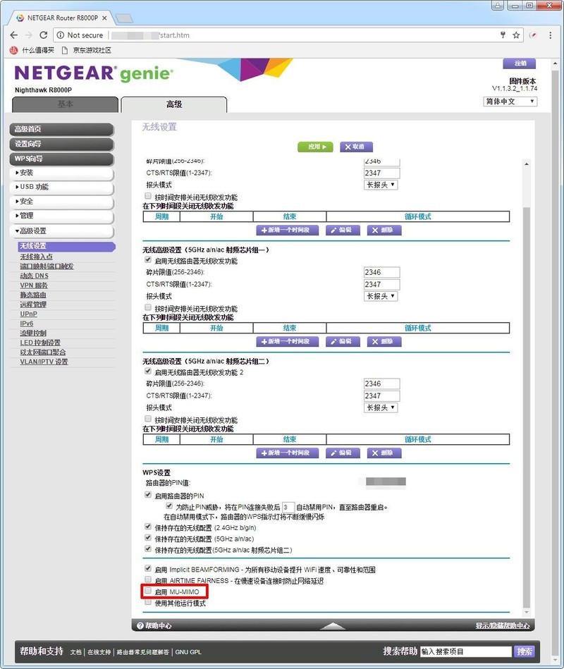Expand the USB 功能 section
564x669 pixels.
coord(62,187)
